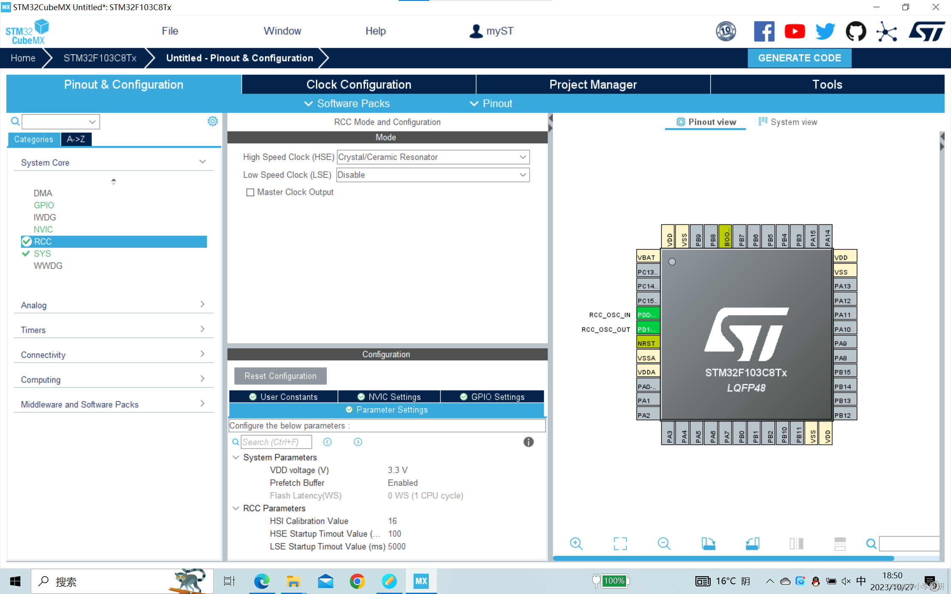
Task: Collapse System Parameters tree node
Action: (236, 457)
